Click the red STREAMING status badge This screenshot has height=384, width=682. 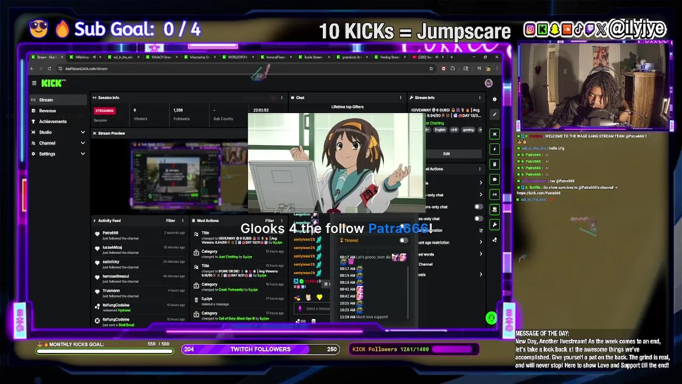click(104, 110)
